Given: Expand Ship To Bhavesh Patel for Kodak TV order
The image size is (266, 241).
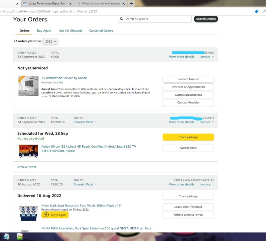Looking at the screenshot, I should point(85,122).
